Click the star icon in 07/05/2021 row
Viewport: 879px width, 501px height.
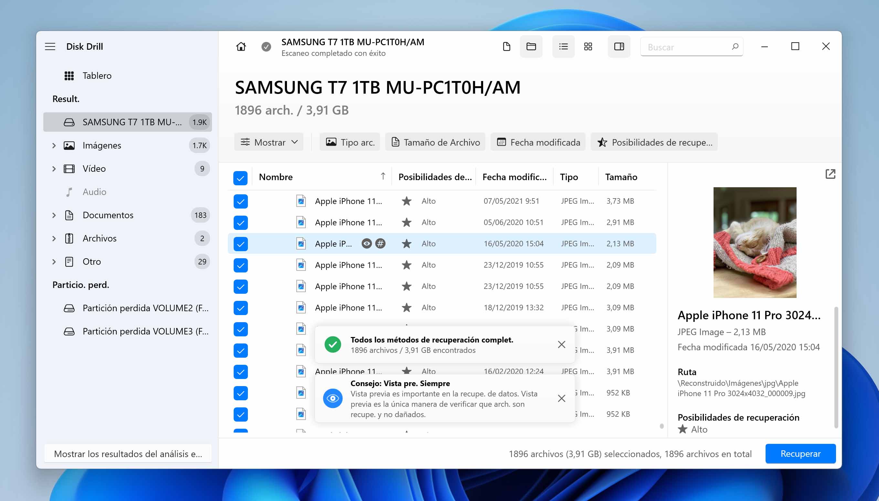pos(407,201)
